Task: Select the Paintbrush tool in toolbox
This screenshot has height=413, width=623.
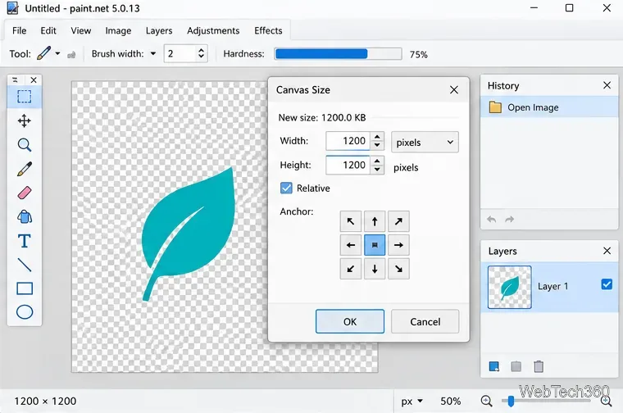Action: click(25, 169)
